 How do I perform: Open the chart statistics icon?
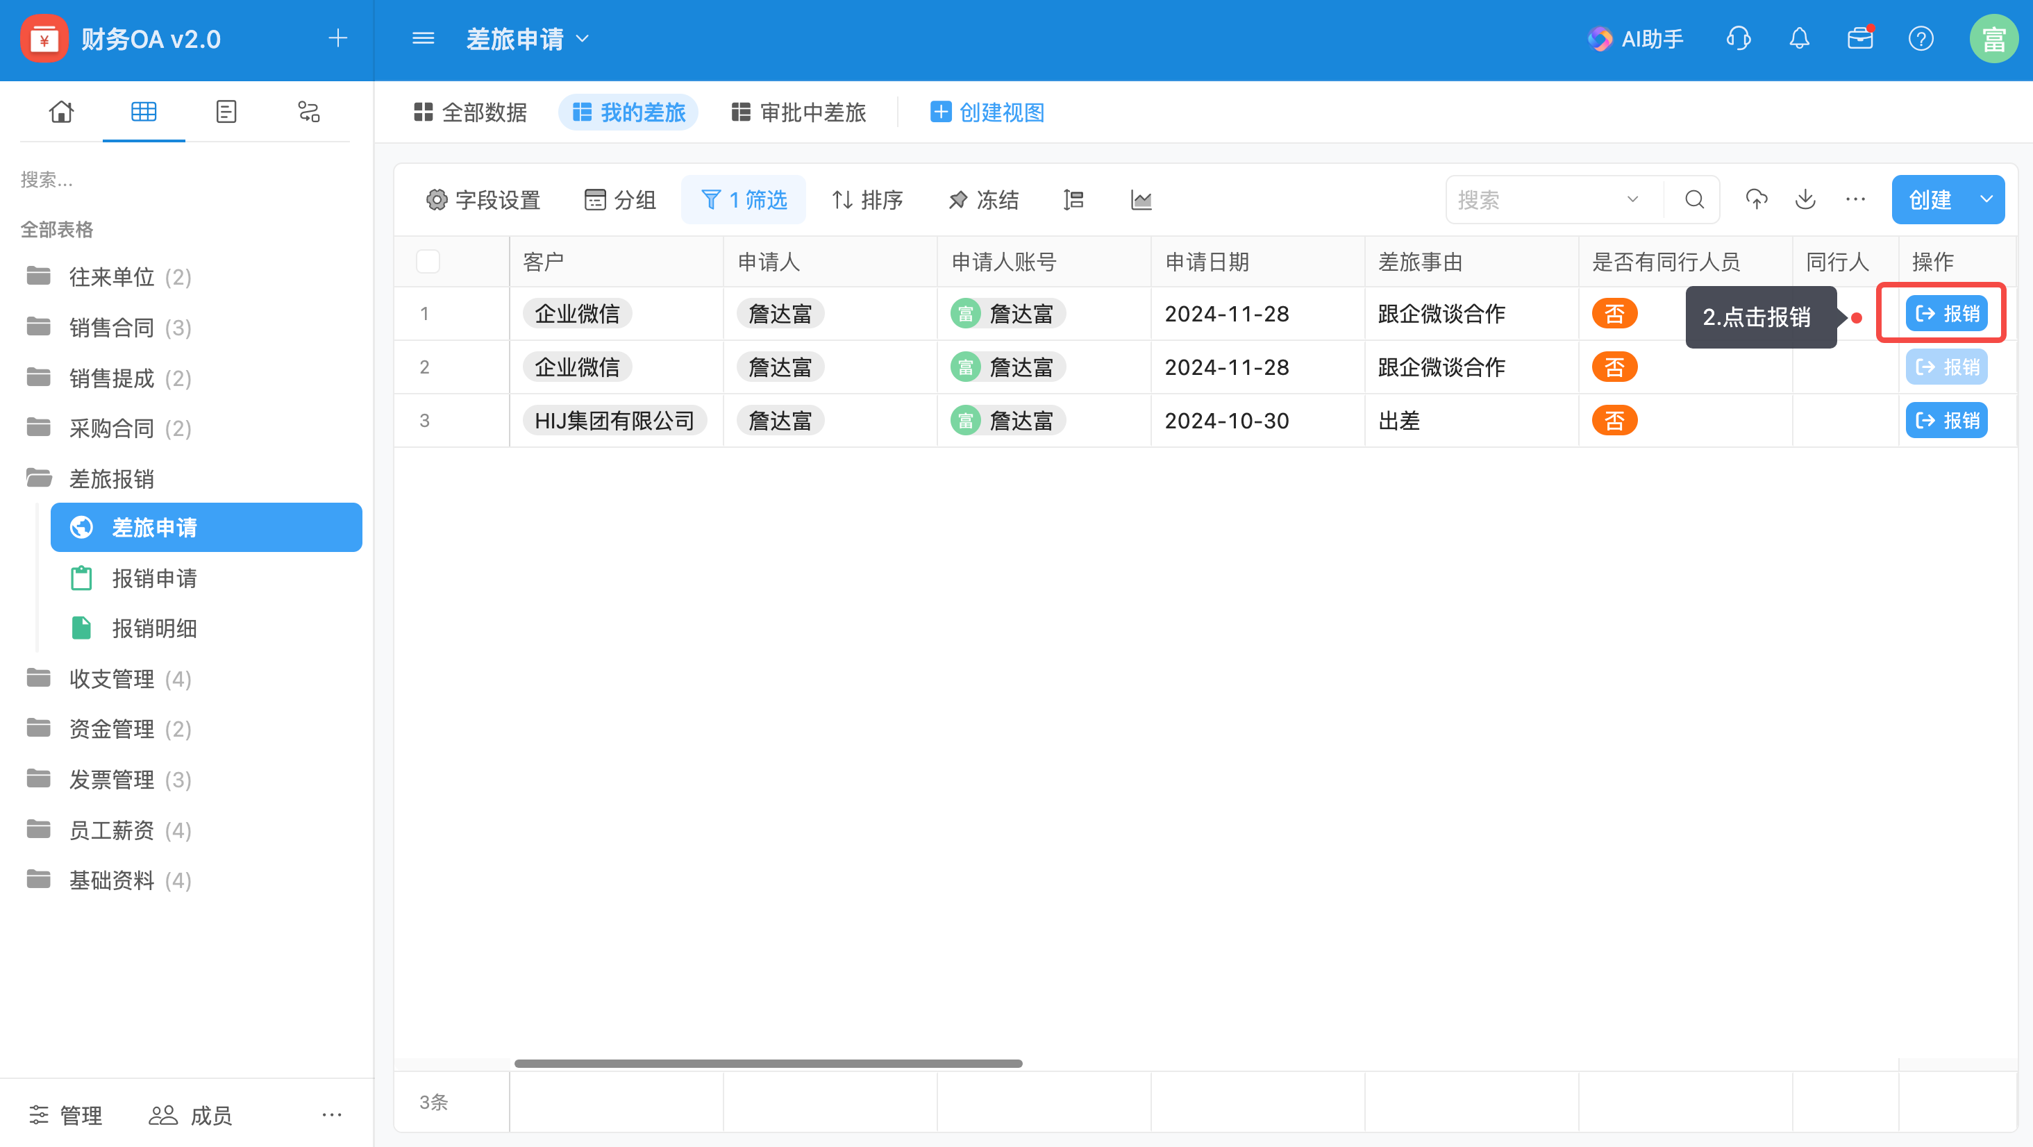[x=1141, y=200]
